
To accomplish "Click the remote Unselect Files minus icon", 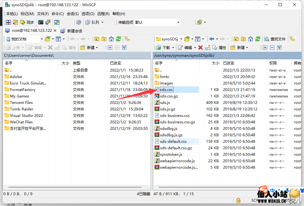I will 272,47.
